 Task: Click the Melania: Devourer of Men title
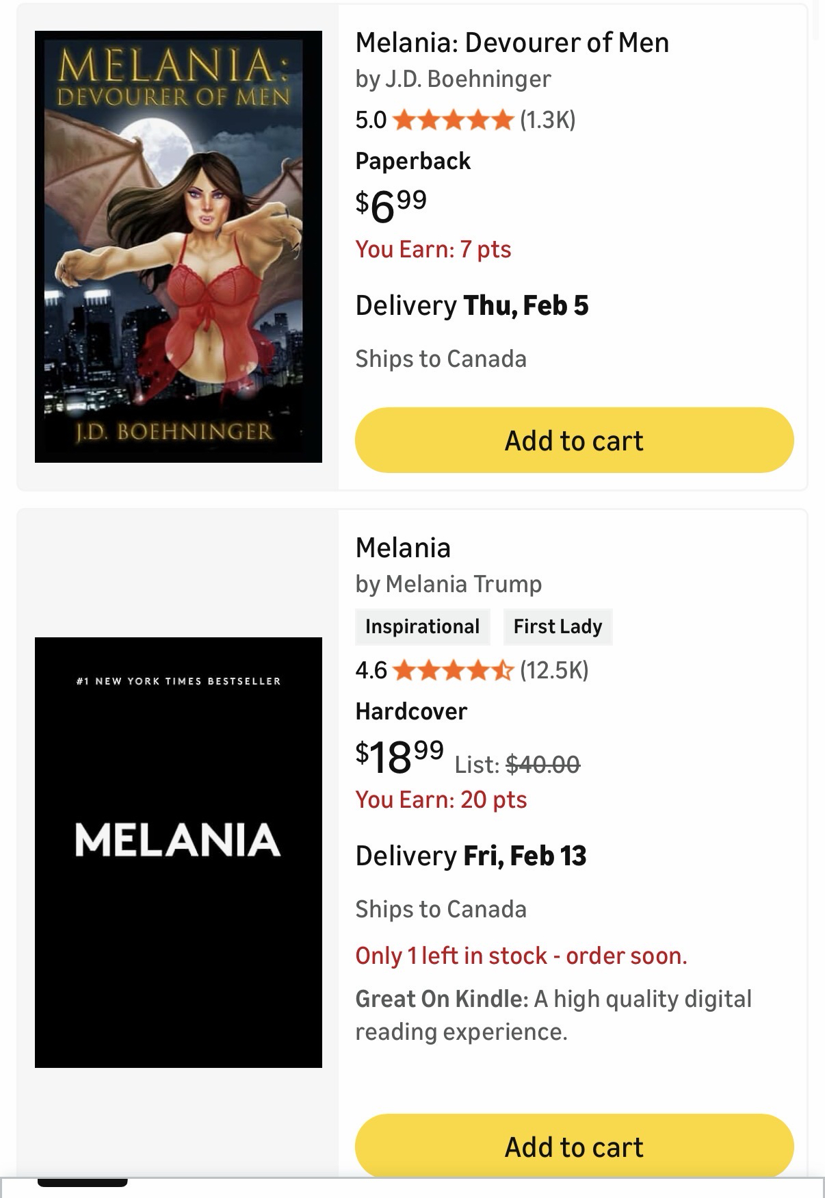(512, 42)
